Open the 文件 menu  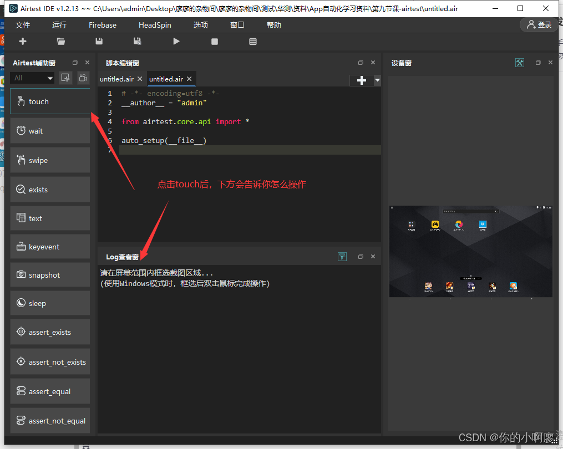point(23,25)
